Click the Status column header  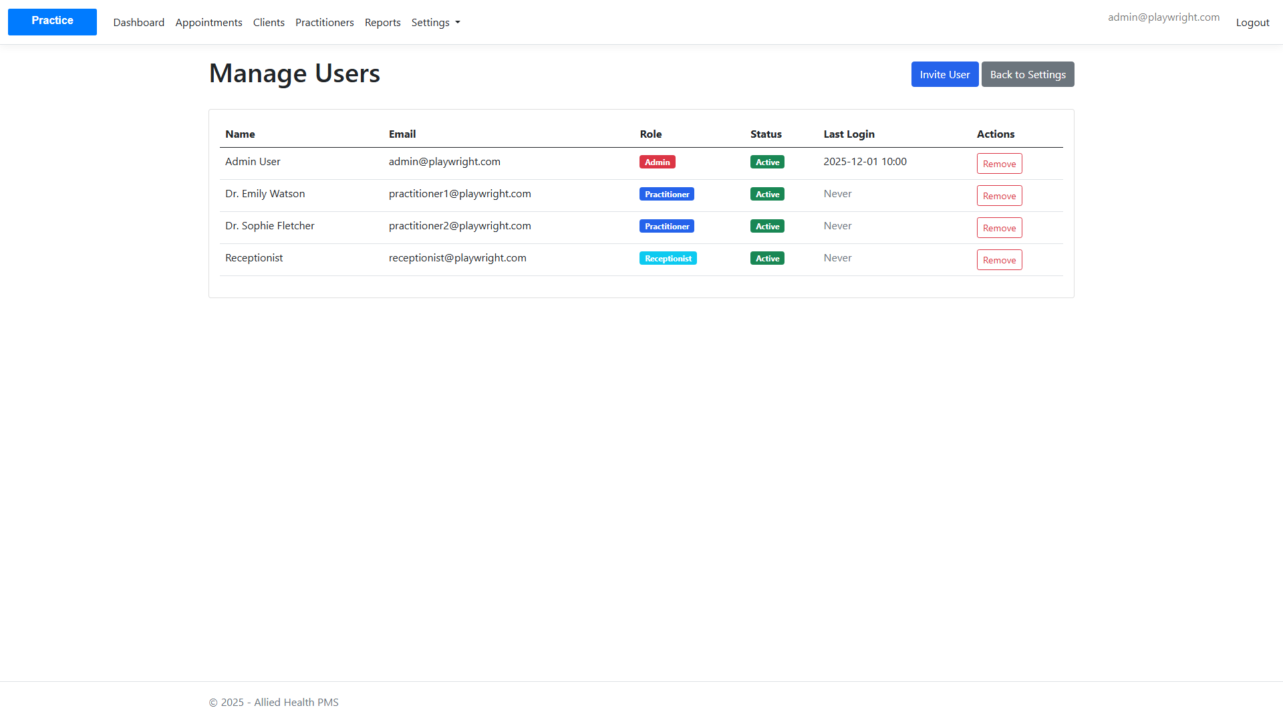point(766,134)
